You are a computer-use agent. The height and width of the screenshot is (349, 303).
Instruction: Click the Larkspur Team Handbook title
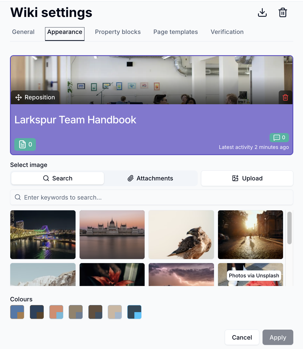(75, 120)
